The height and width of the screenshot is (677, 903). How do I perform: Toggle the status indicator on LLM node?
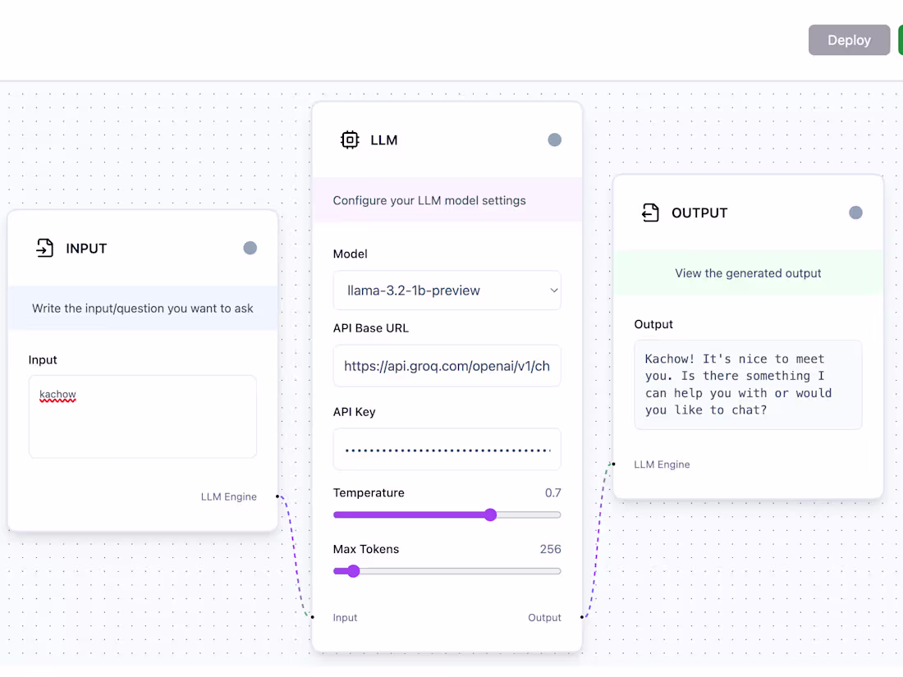click(x=554, y=140)
